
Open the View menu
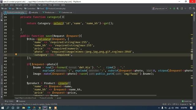coord(12,5)
